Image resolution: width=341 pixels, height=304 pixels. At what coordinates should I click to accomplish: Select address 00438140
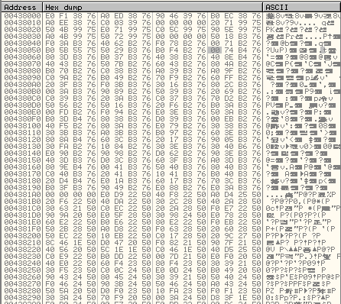click(22, 154)
